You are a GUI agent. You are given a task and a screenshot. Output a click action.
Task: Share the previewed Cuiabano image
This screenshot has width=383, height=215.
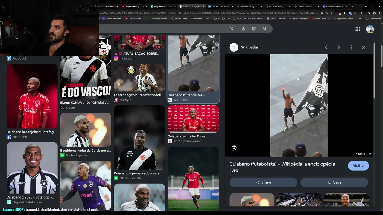(263, 182)
